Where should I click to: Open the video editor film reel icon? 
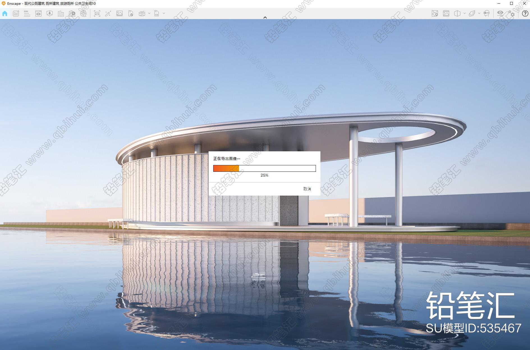[83, 13]
